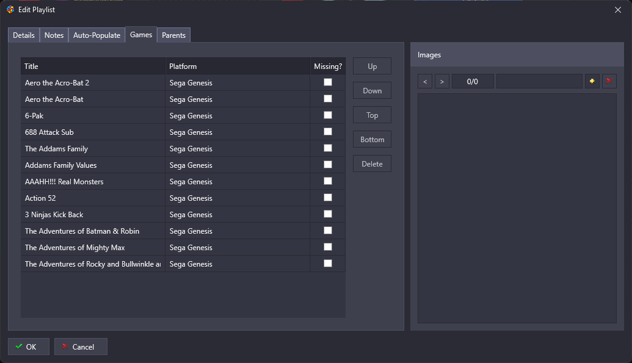Click the empty image preview area
This screenshot has width=632, height=363.
click(517, 208)
